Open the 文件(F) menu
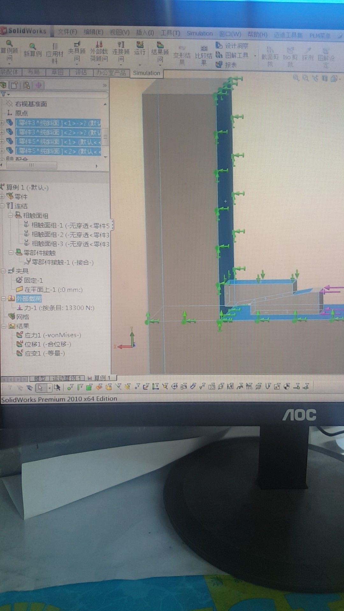344x611 pixels. [67, 32]
